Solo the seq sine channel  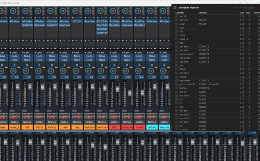coord(161,115)
